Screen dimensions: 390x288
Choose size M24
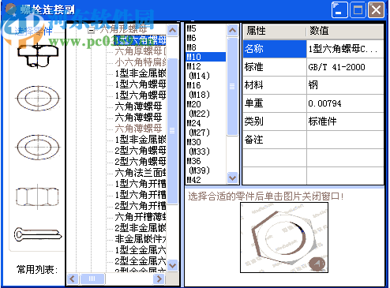click(x=193, y=123)
